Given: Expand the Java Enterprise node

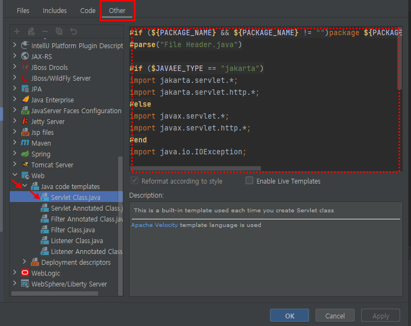Looking at the screenshot, I should [x=15, y=99].
